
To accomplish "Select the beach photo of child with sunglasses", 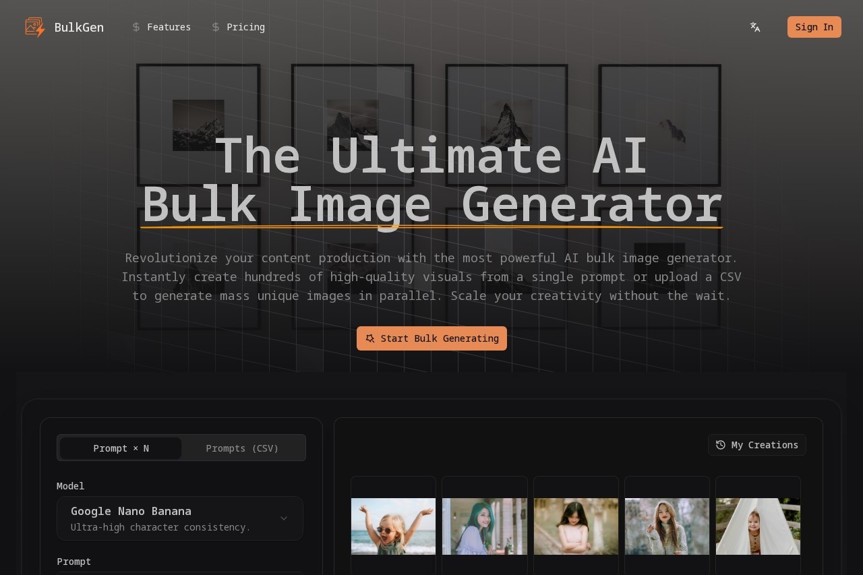I will [x=393, y=526].
